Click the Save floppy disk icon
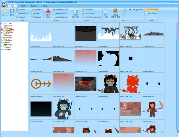179x137 pixels. point(12,11)
